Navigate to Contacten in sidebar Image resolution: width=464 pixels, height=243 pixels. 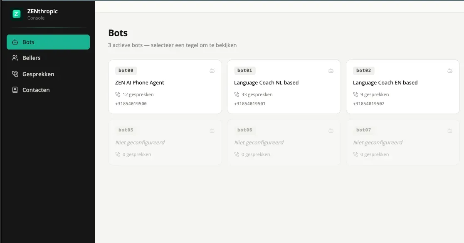48,90
